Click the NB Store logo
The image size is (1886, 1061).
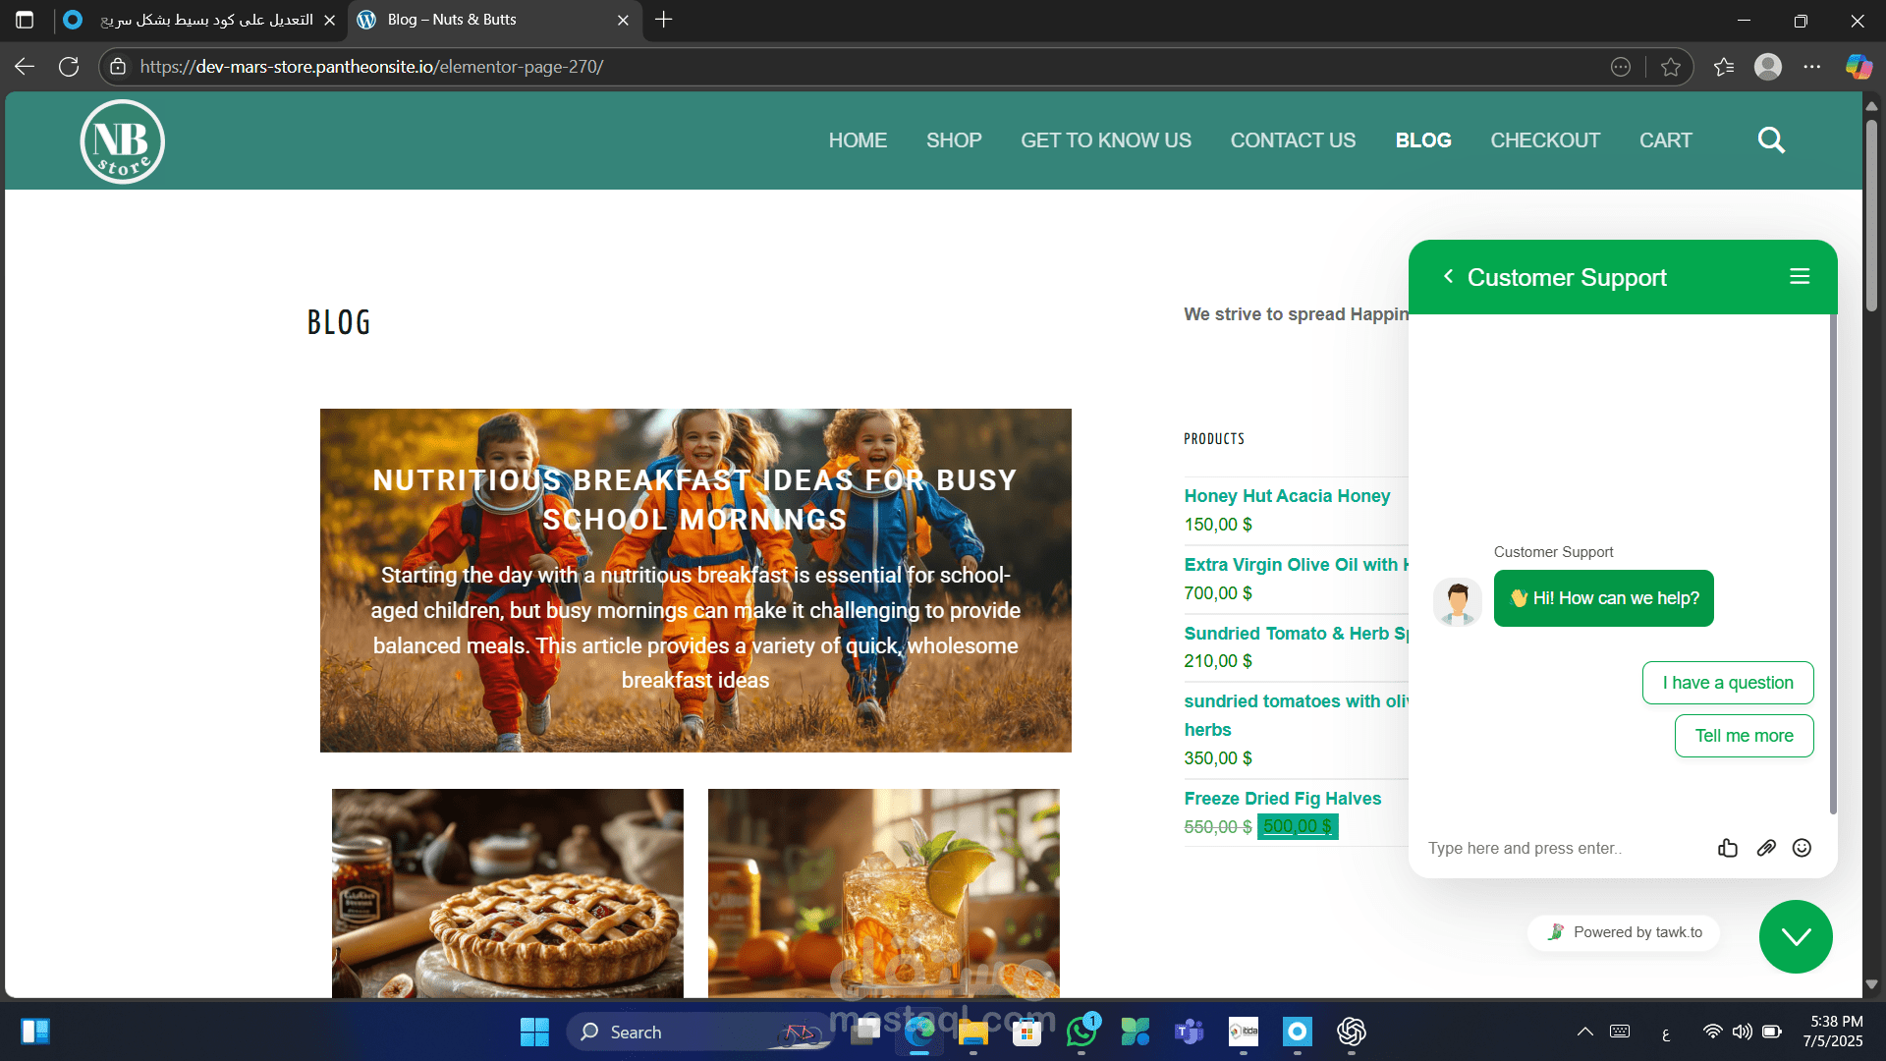[122, 141]
